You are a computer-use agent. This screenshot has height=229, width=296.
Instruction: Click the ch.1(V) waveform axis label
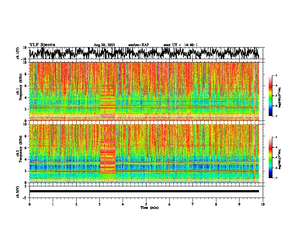tap(18, 53)
